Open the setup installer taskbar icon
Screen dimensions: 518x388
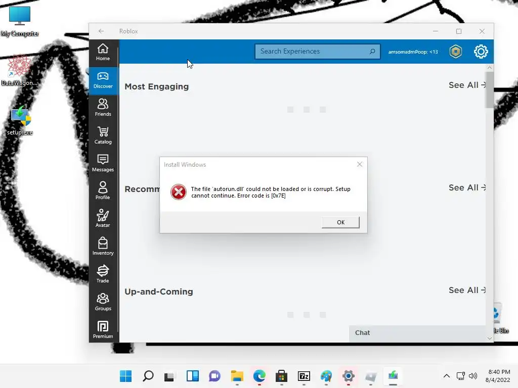tap(393, 376)
